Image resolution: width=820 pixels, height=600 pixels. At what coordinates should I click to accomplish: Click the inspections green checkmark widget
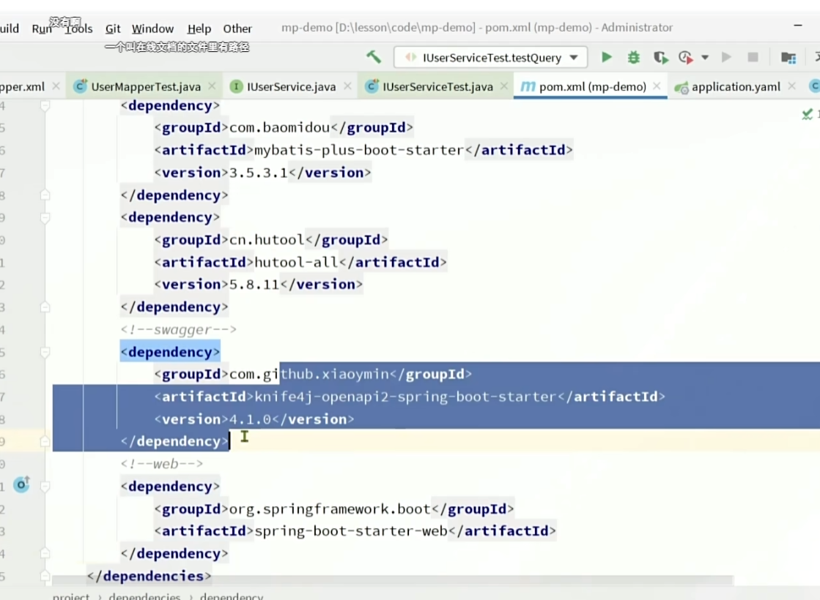point(808,114)
